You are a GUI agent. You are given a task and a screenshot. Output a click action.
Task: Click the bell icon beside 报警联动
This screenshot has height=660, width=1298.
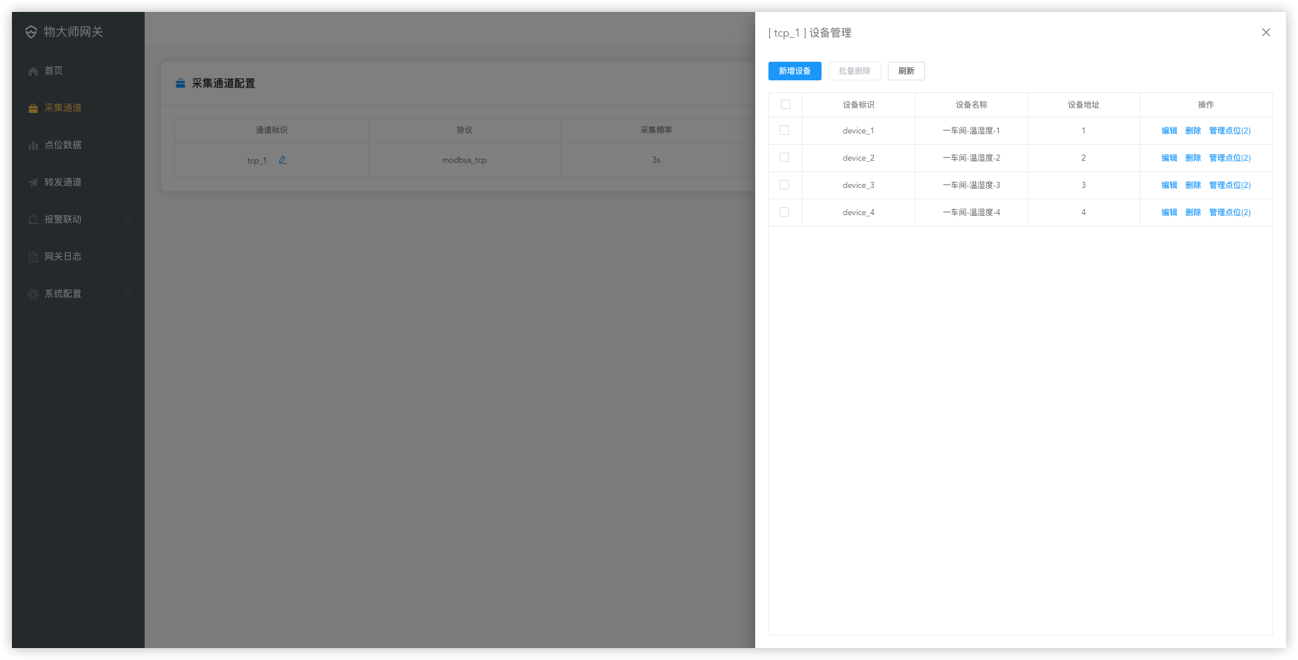(x=33, y=220)
